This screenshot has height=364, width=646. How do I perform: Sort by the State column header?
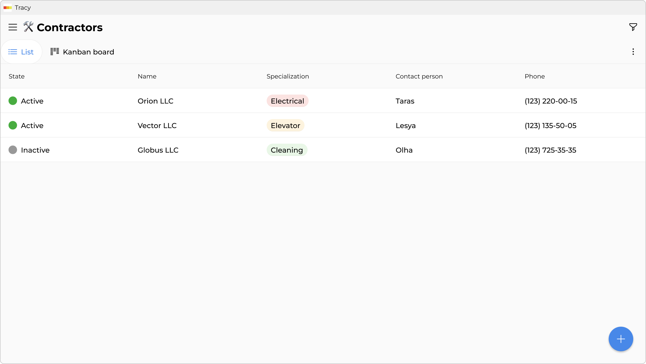click(17, 76)
